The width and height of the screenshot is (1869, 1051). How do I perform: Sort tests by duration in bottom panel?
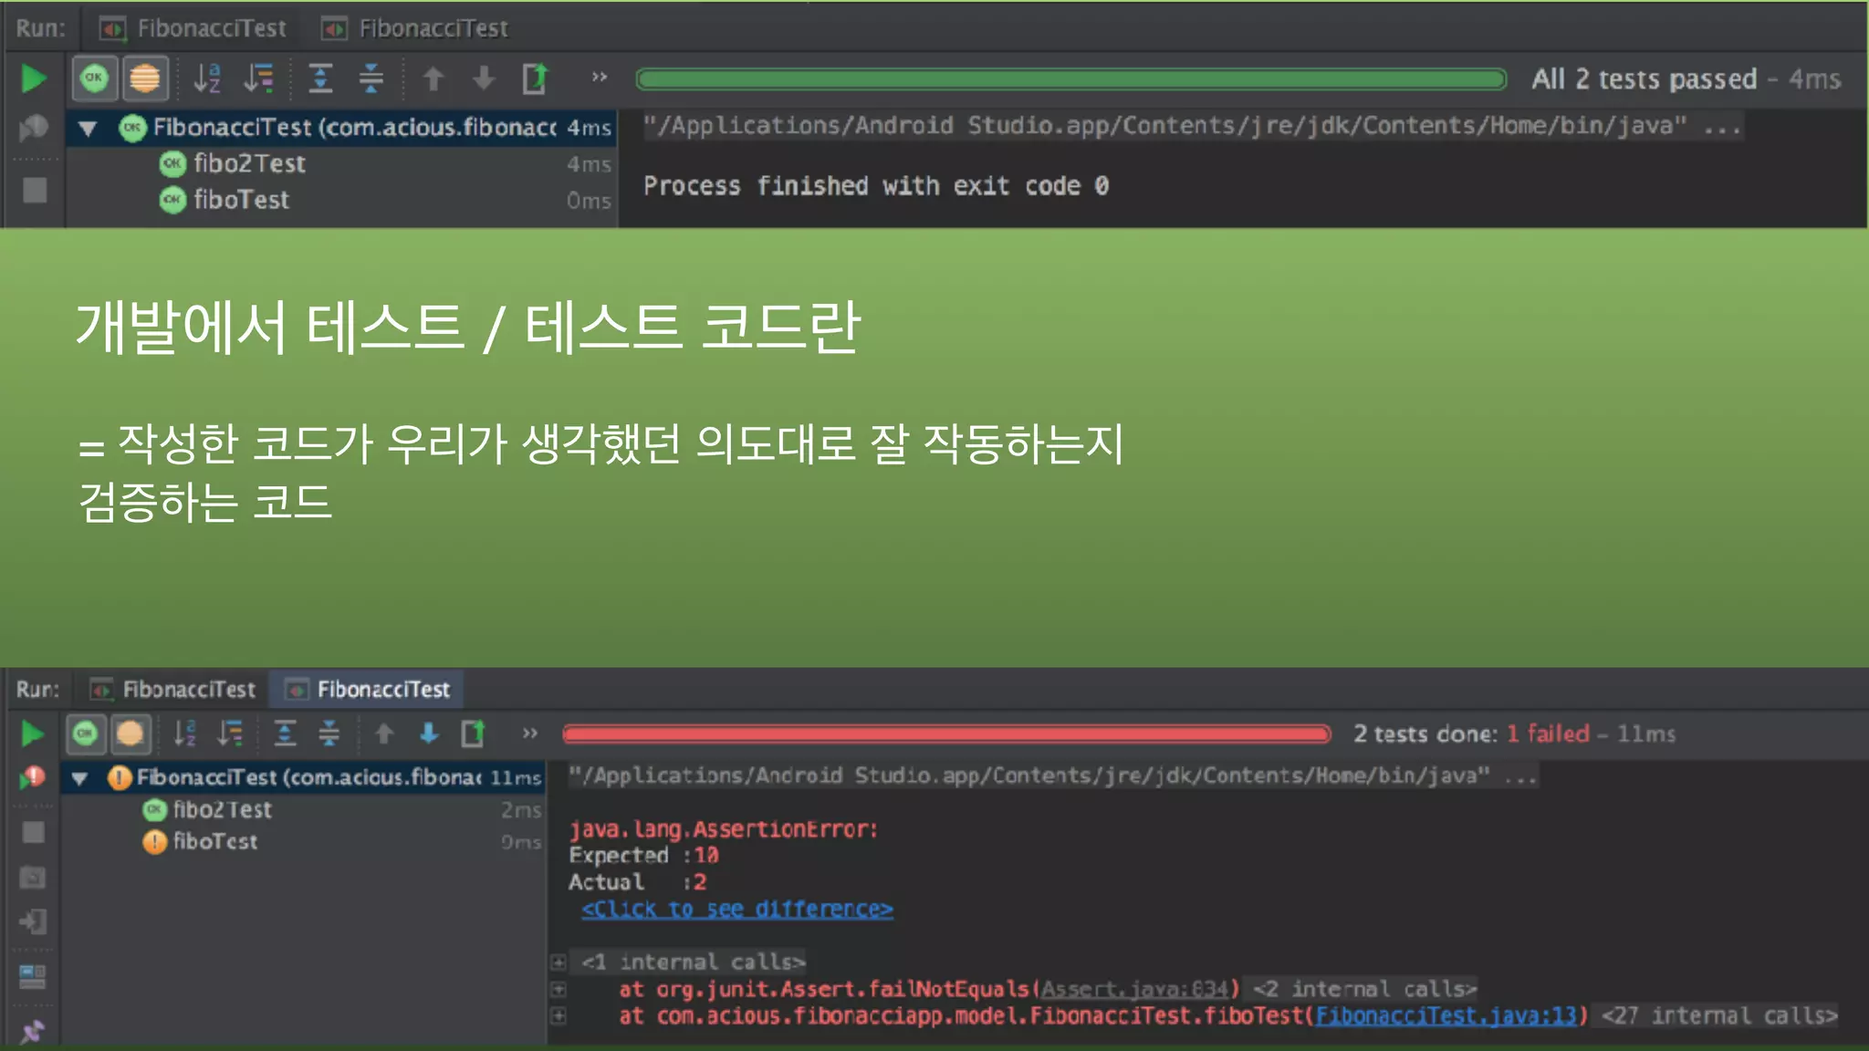230,734
